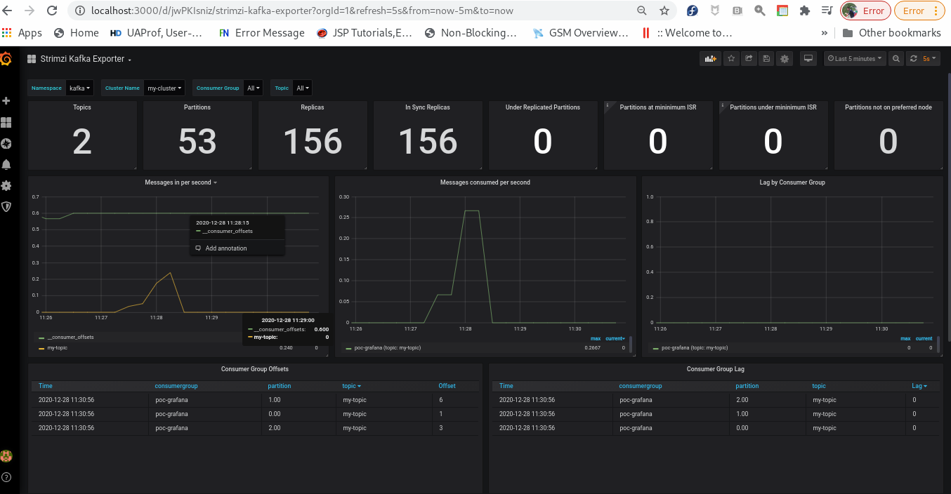The height and width of the screenshot is (494, 951).
Task: Open the Alerting bell icon in the sidebar
Action: pyautogui.click(x=6, y=164)
